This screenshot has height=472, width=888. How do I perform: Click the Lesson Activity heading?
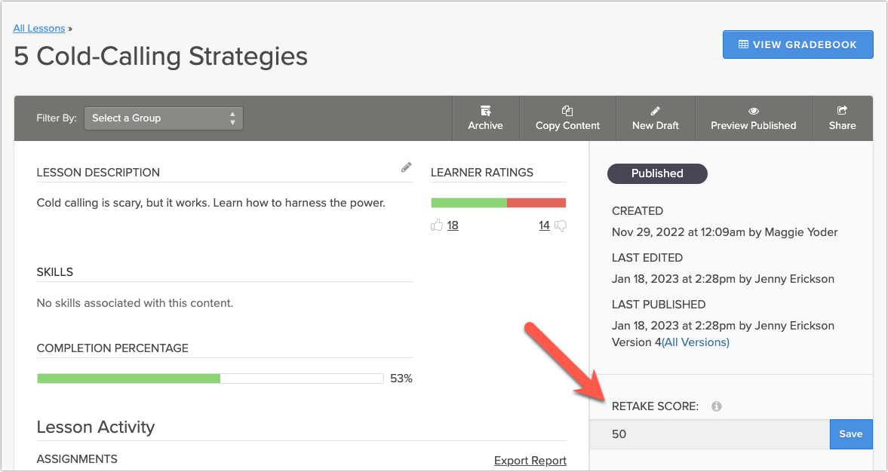(x=96, y=427)
